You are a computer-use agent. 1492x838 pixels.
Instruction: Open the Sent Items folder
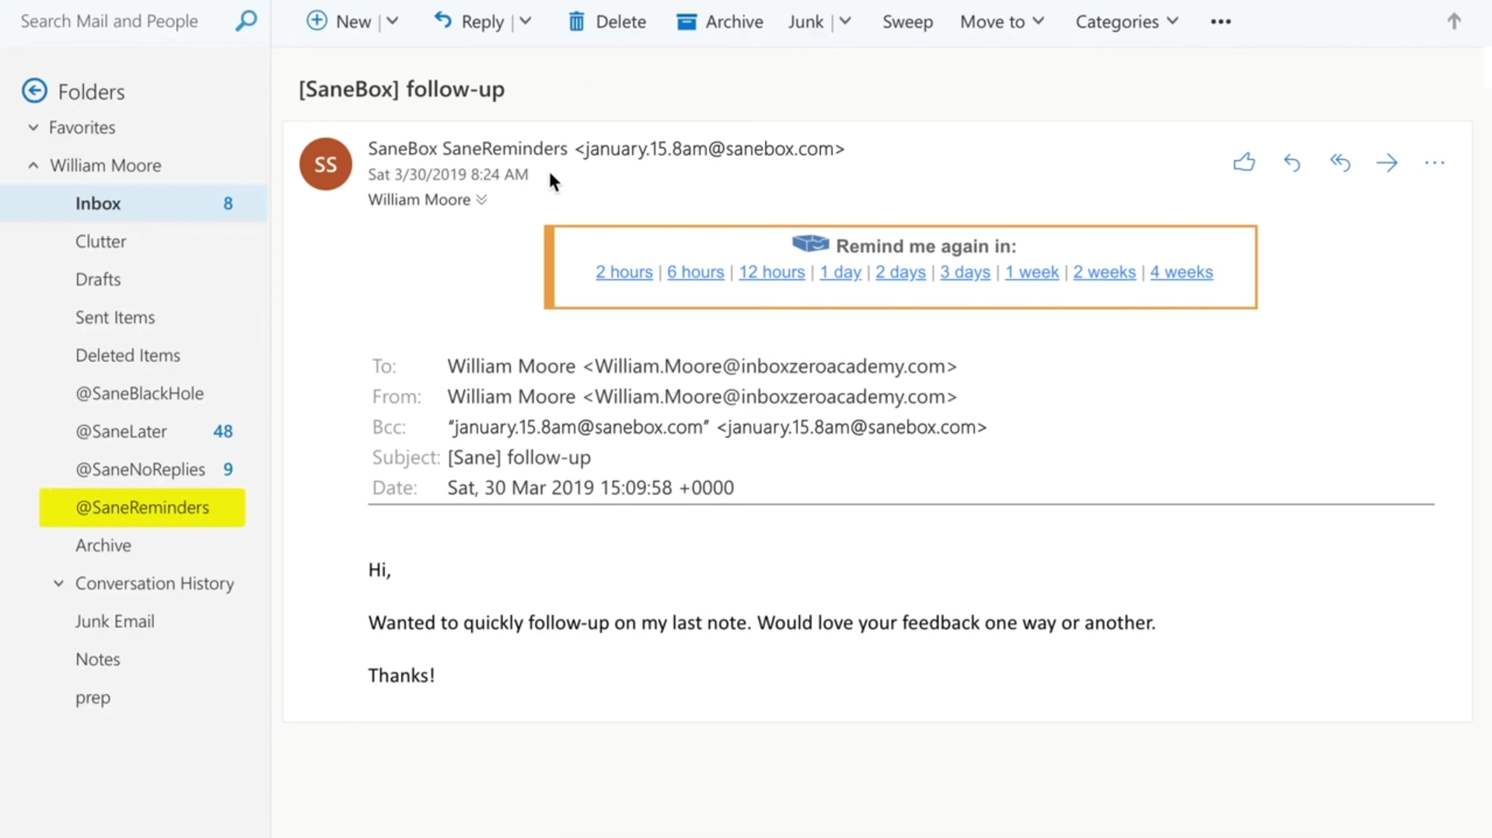coord(115,317)
